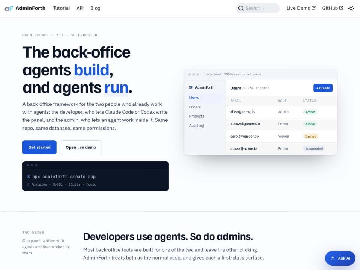
Task: Click the localhost:3000/resource/users address text
Action: (x=232, y=74)
